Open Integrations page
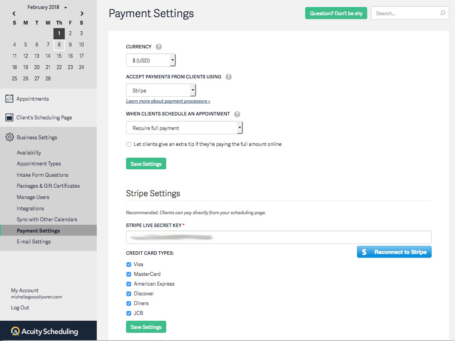This screenshot has height=341, width=455. (30, 209)
